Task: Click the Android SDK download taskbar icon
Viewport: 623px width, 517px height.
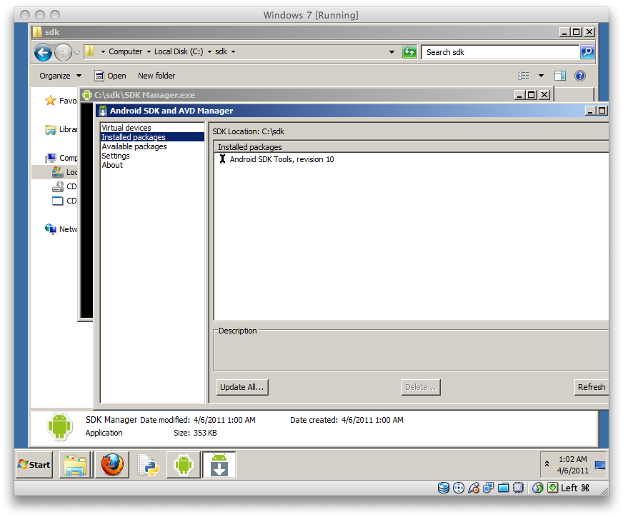Action: pos(219,465)
